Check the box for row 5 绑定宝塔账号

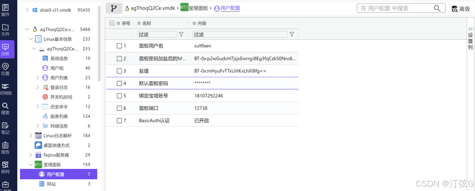tap(119, 96)
